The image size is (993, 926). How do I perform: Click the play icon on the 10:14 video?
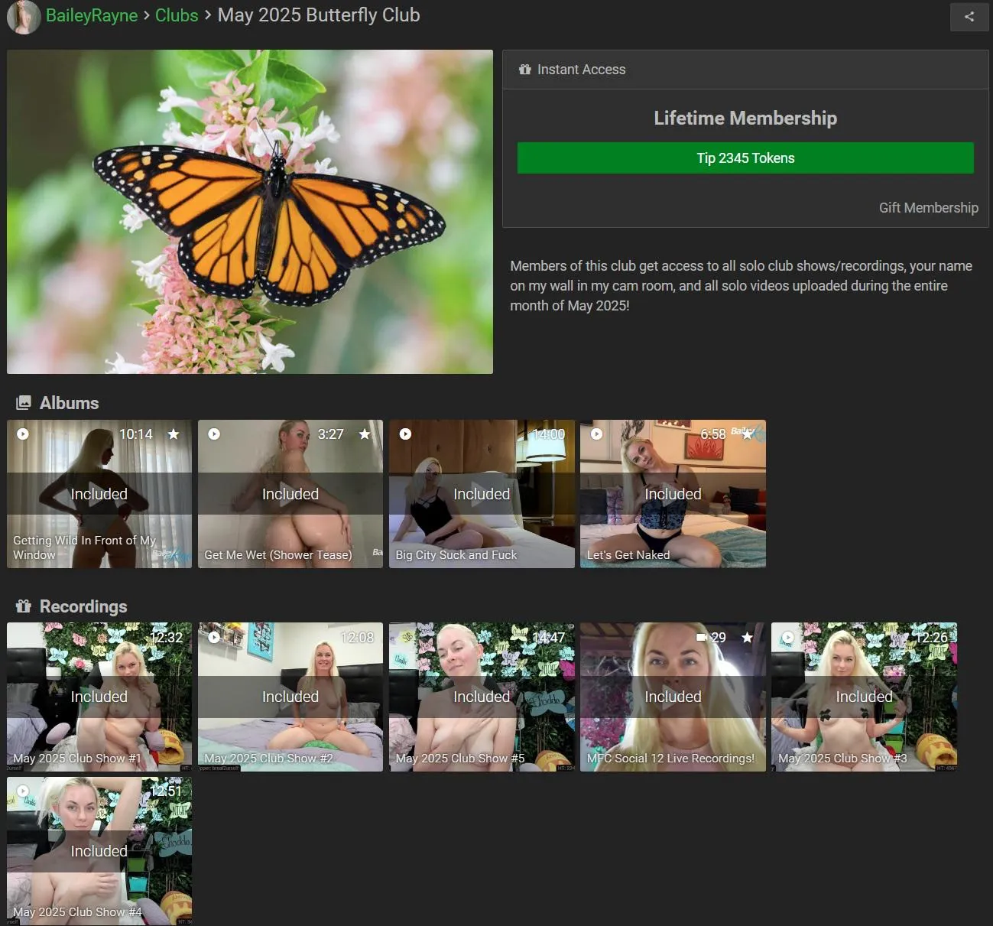pos(23,434)
